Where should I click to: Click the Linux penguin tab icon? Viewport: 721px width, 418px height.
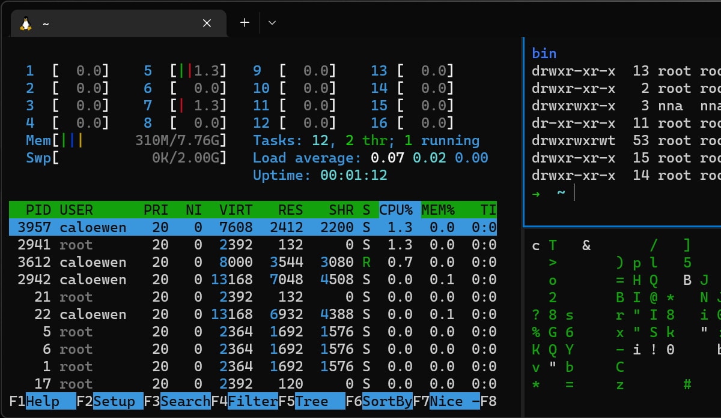(26, 23)
